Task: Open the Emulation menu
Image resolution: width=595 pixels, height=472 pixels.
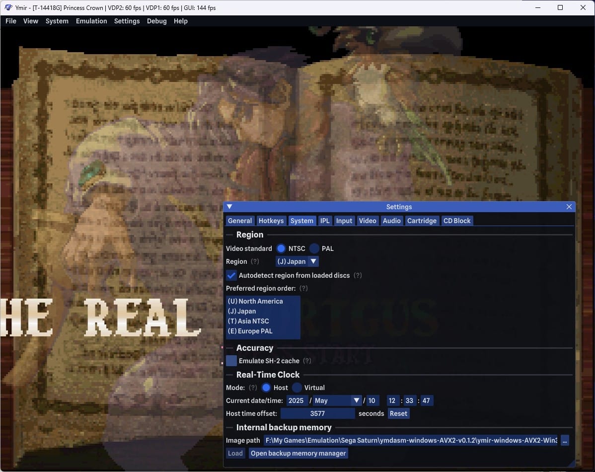Action: pyautogui.click(x=91, y=21)
